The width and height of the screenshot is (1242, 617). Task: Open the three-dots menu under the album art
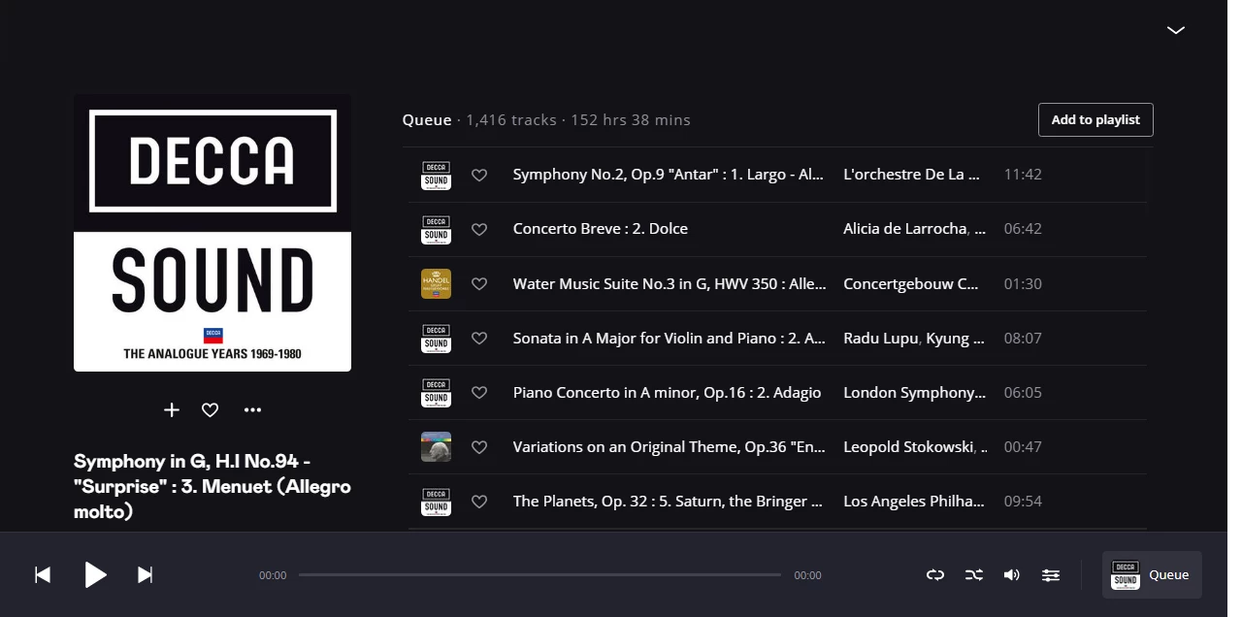tap(253, 410)
